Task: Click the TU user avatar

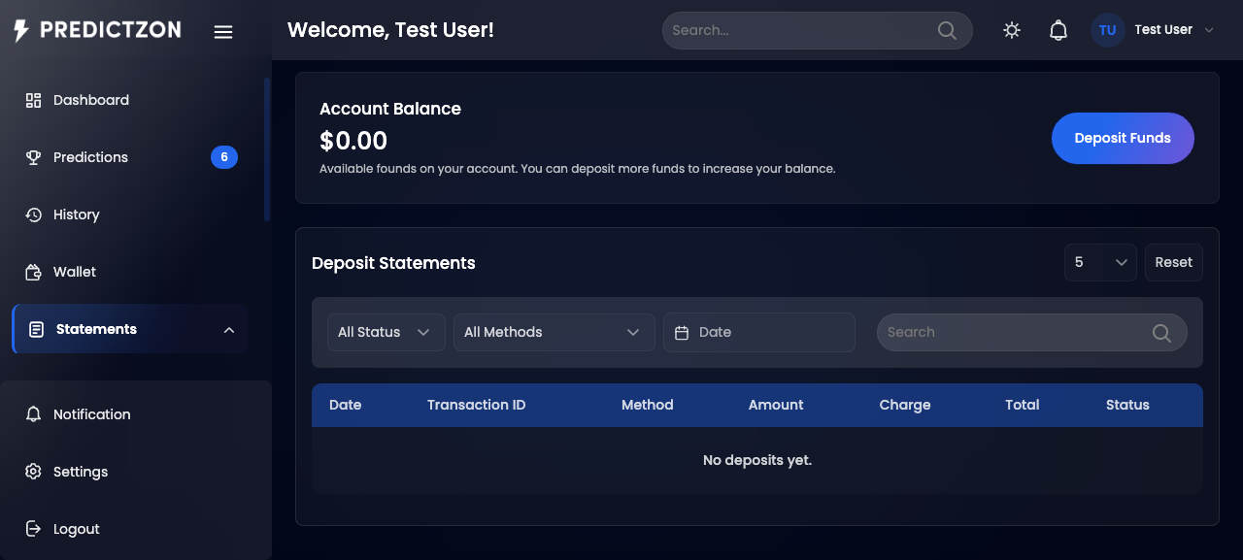Action: [x=1108, y=30]
